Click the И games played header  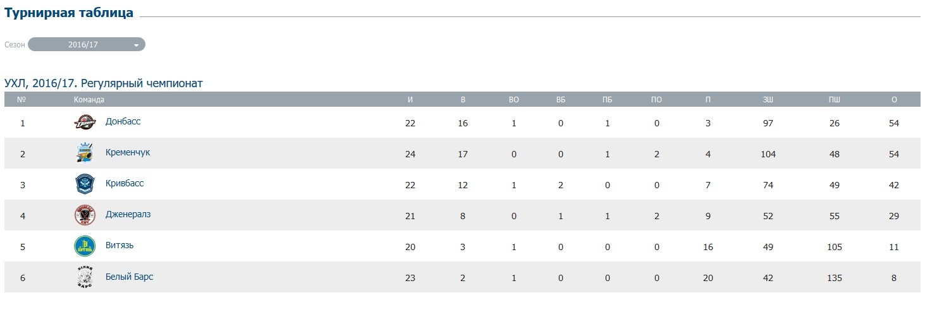[x=410, y=100]
